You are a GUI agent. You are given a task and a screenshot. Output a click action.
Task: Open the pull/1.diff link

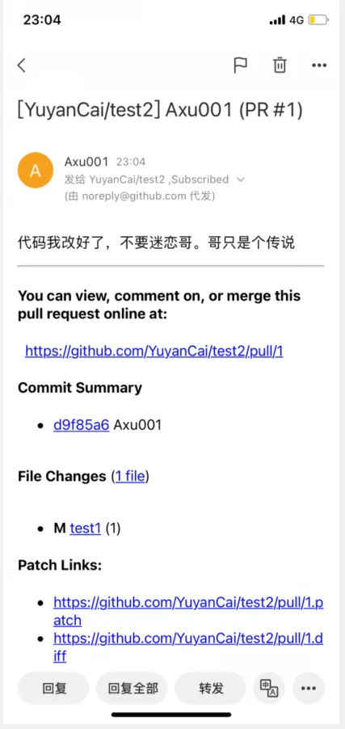pyautogui.click(x=188, y=647)
